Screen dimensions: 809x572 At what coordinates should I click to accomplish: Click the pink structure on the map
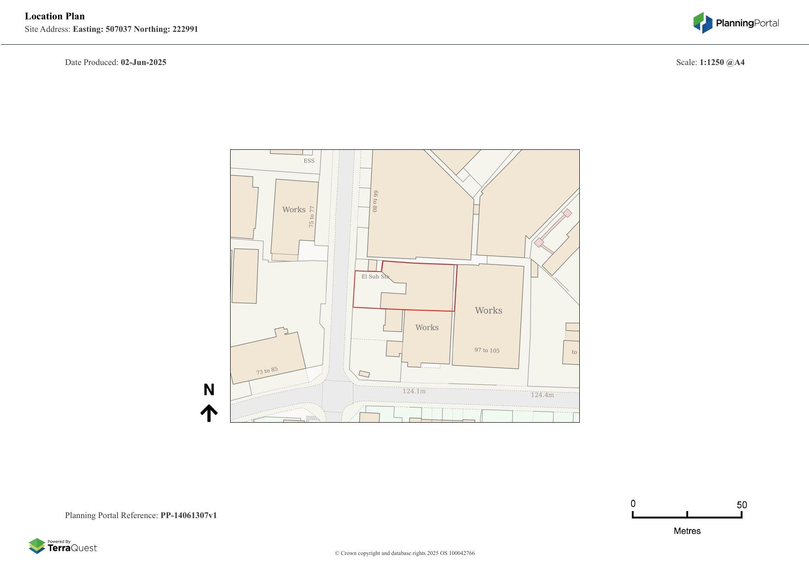553,228
